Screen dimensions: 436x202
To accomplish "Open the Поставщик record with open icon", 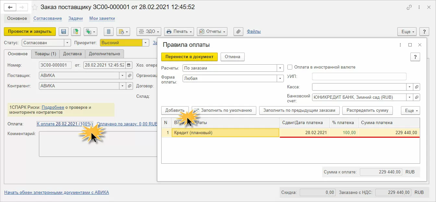I will pyautogui.click(x=129, y=75).
